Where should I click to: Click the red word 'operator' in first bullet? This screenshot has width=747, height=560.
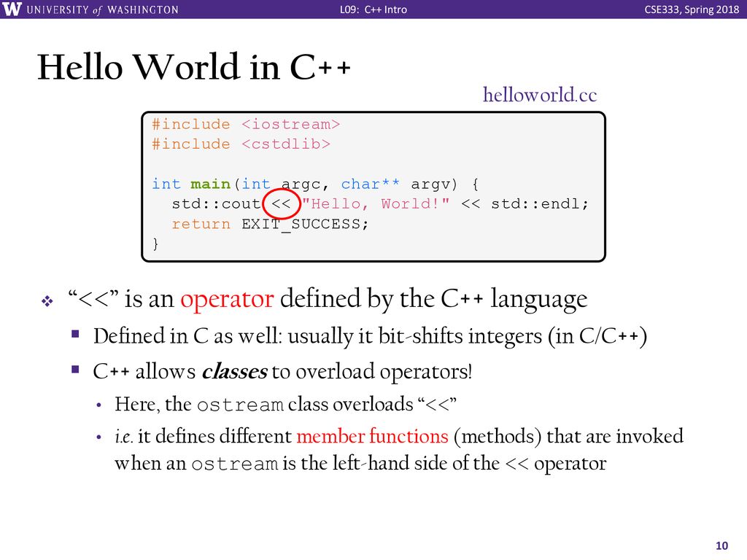pos(227,300)
